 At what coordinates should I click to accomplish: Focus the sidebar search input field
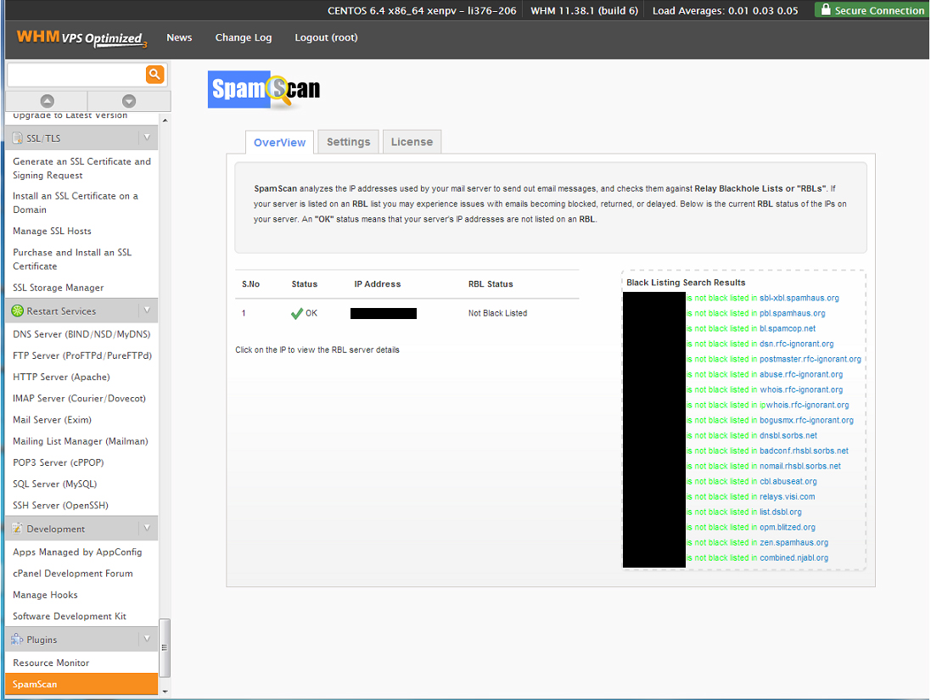point(76,75)
